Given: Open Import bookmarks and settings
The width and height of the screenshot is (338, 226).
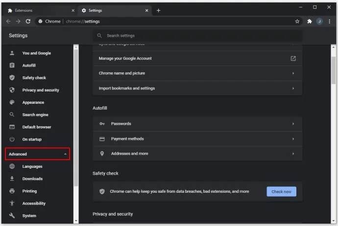Looking at the screenshot, I should pos(197,88).
